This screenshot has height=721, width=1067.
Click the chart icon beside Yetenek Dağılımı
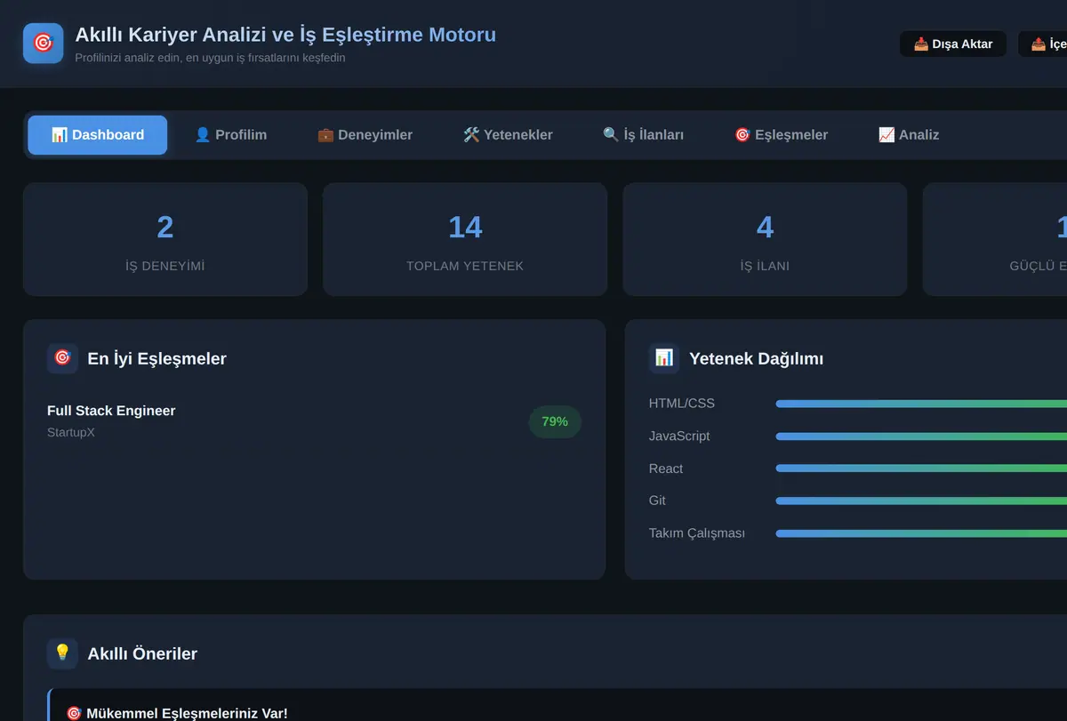click(x=664, y=358)
